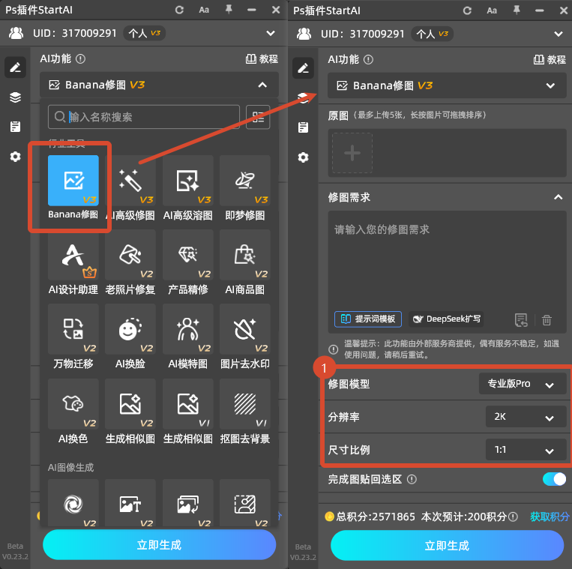Select edit pencil tab in left sidebar
Screen dimensions: 572x569
click(x=15, y=67)
